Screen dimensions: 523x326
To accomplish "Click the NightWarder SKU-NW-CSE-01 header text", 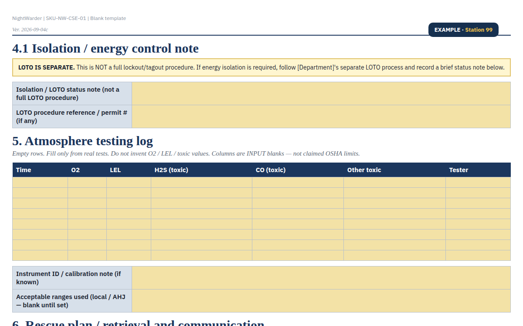I will click(69, 18).
